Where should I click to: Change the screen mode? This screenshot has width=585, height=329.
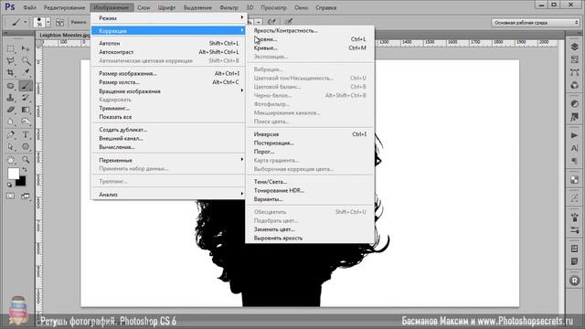[26, 196]
